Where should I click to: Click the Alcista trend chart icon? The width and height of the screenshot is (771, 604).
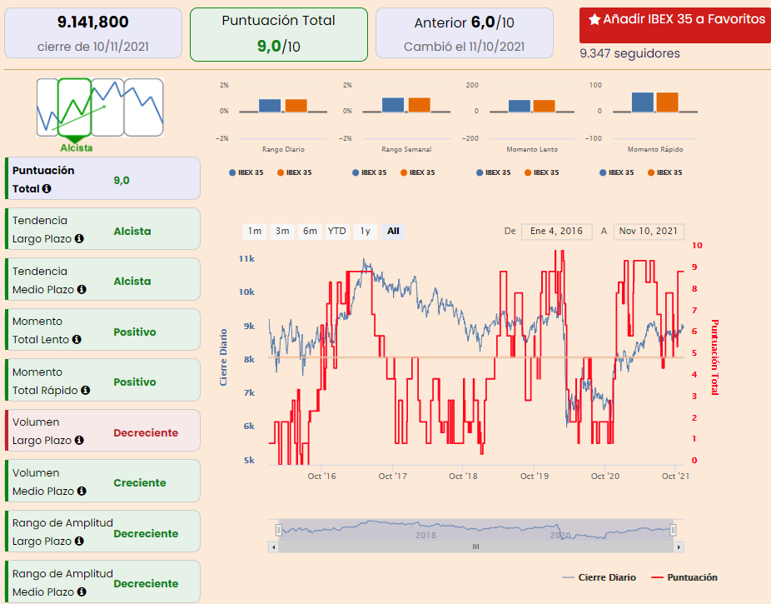[76, 108]
